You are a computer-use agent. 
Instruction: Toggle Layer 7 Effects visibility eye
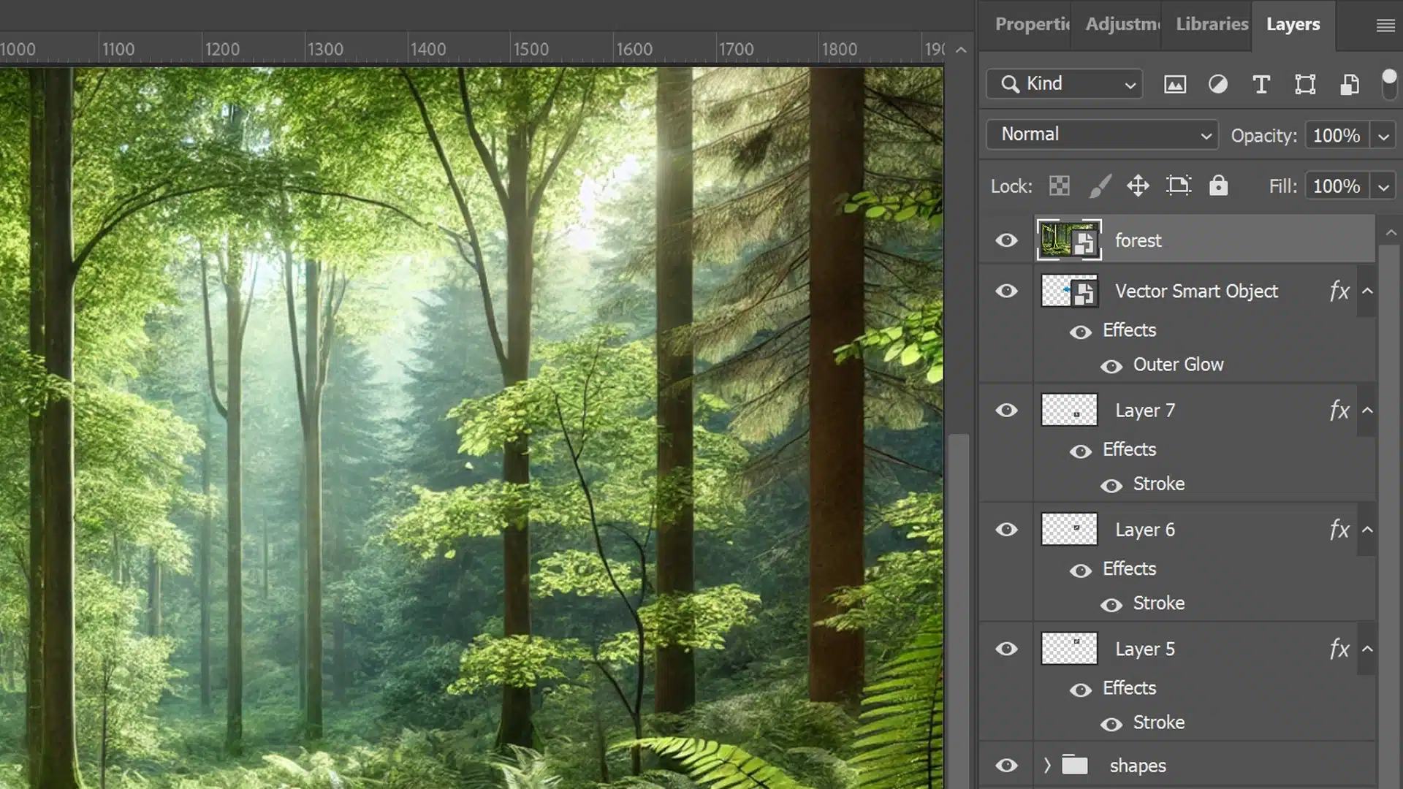pos(1081,451)
